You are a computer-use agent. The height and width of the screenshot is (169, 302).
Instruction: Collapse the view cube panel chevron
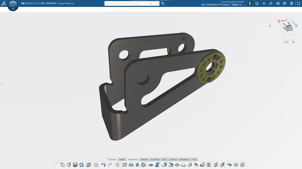click(270, 26)
